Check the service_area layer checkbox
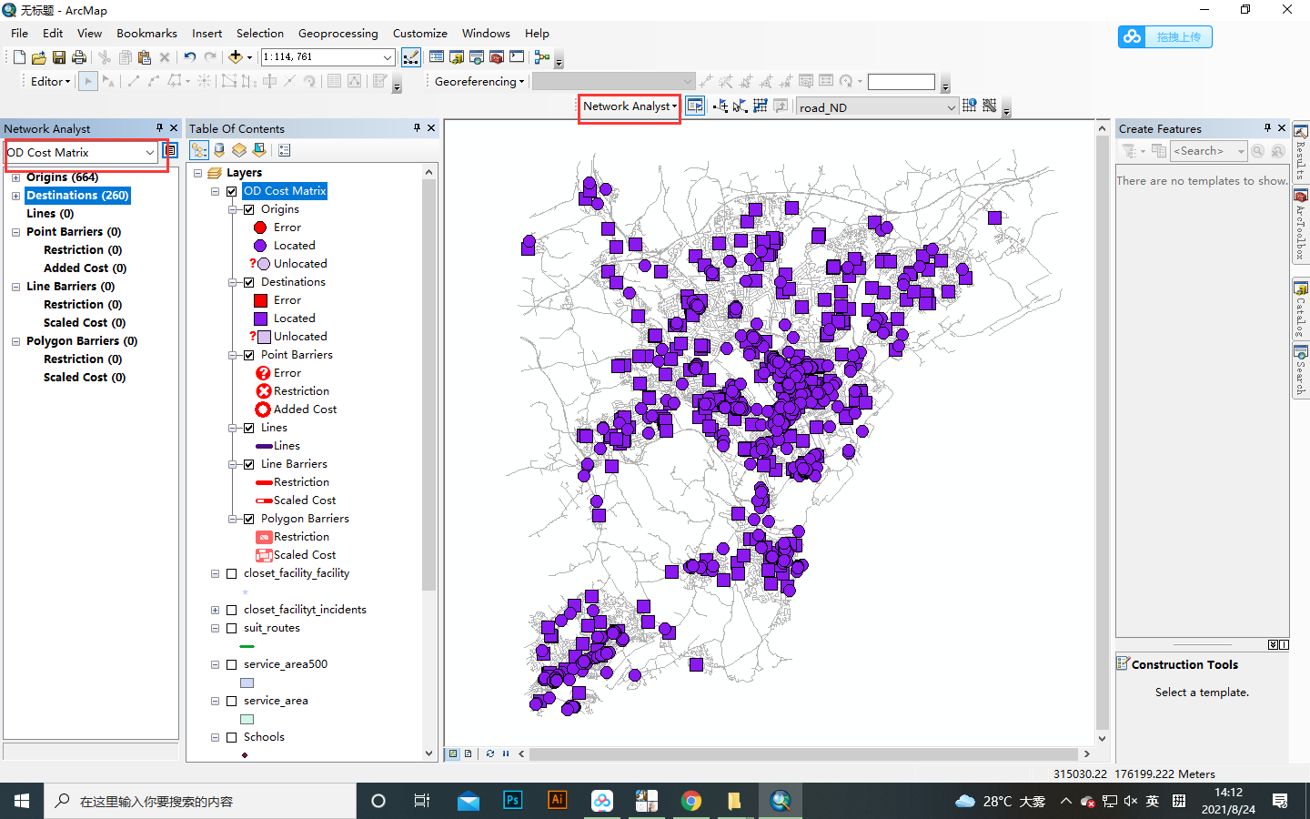 (x=231, y=701)
